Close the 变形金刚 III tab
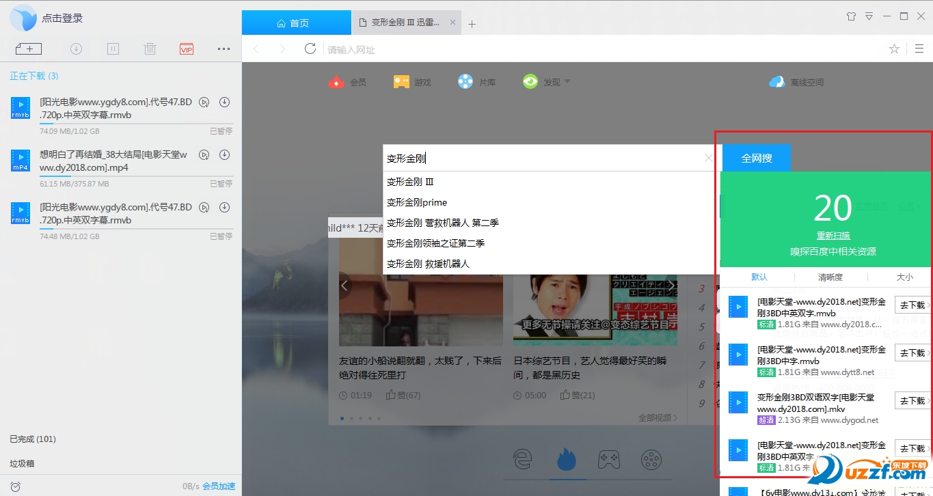The height and width of the screenshot is (496, 933). point(452,23)
